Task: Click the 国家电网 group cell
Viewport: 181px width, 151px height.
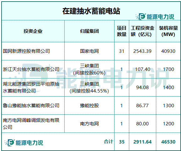Action: pyautogui.click(x=89, y=51)
